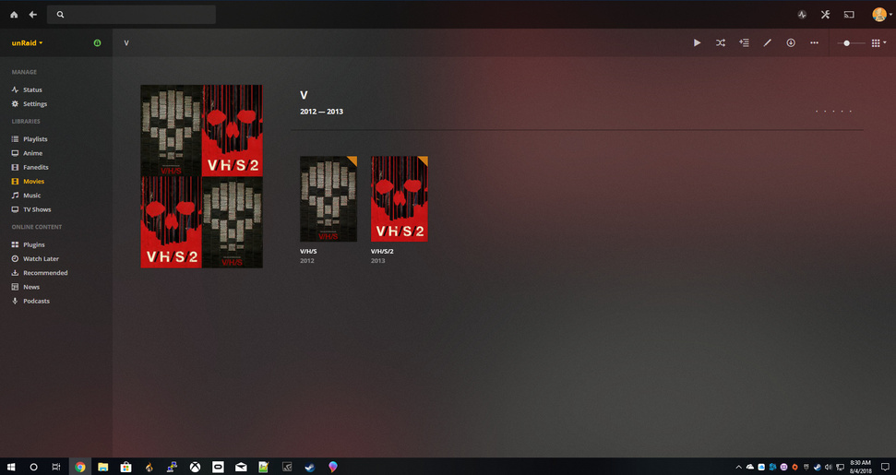The width and height of the screenshot is (896, 475).
Task: Add collection to play queue icon
Action: point(744,42)
